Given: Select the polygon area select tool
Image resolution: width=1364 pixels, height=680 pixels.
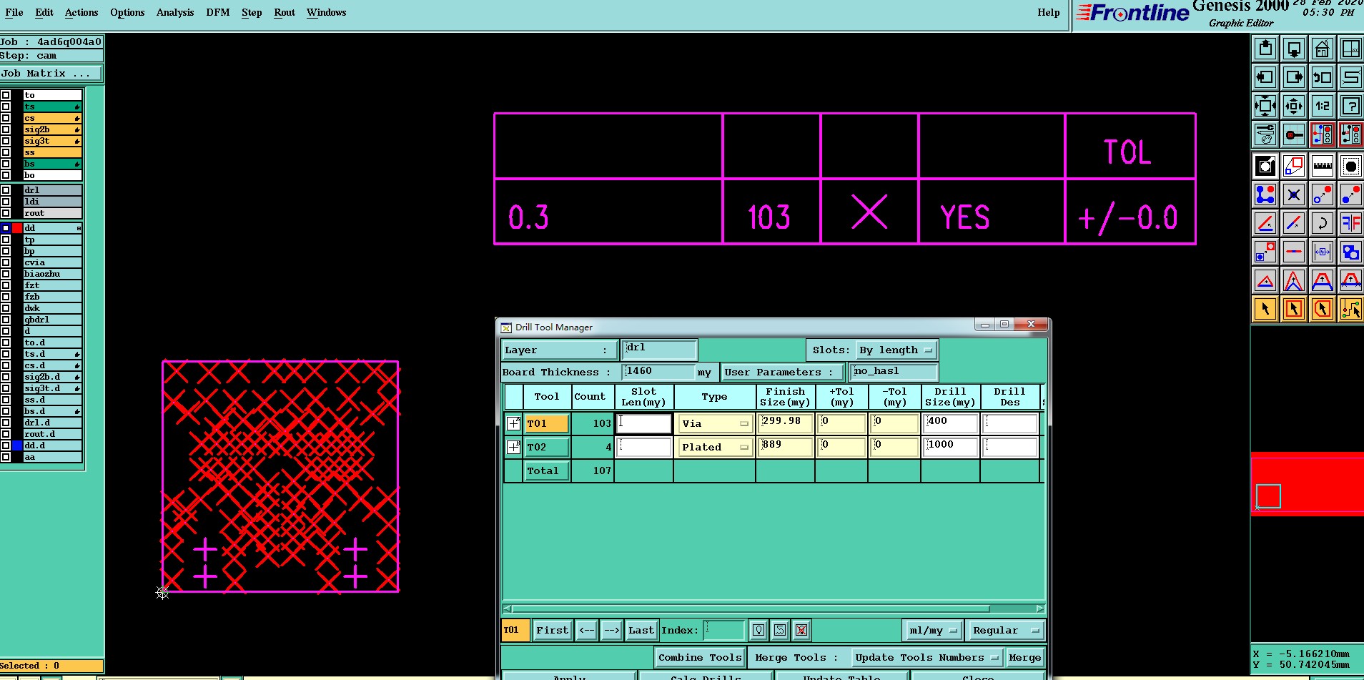Looking at the screenshot, I should click(1323, 309).
